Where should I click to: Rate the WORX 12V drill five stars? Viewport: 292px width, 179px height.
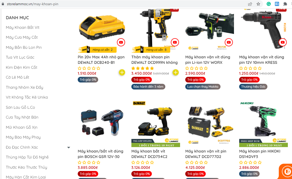(206, 68)
